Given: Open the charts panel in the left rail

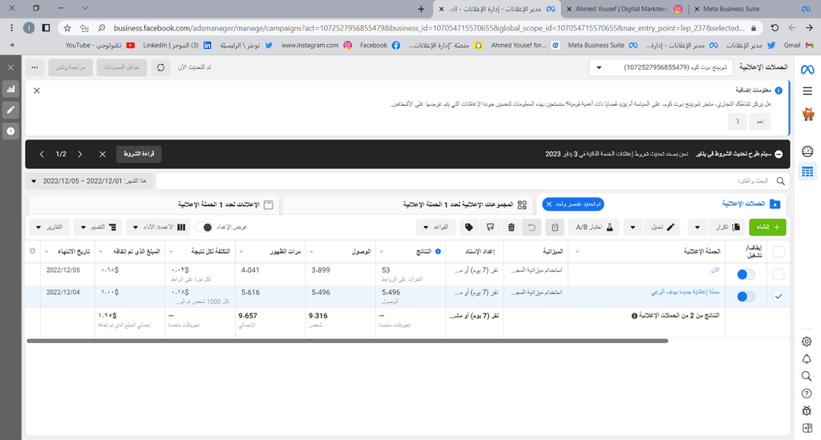Looking at the screenshot, I should click(x=10, y=89).
